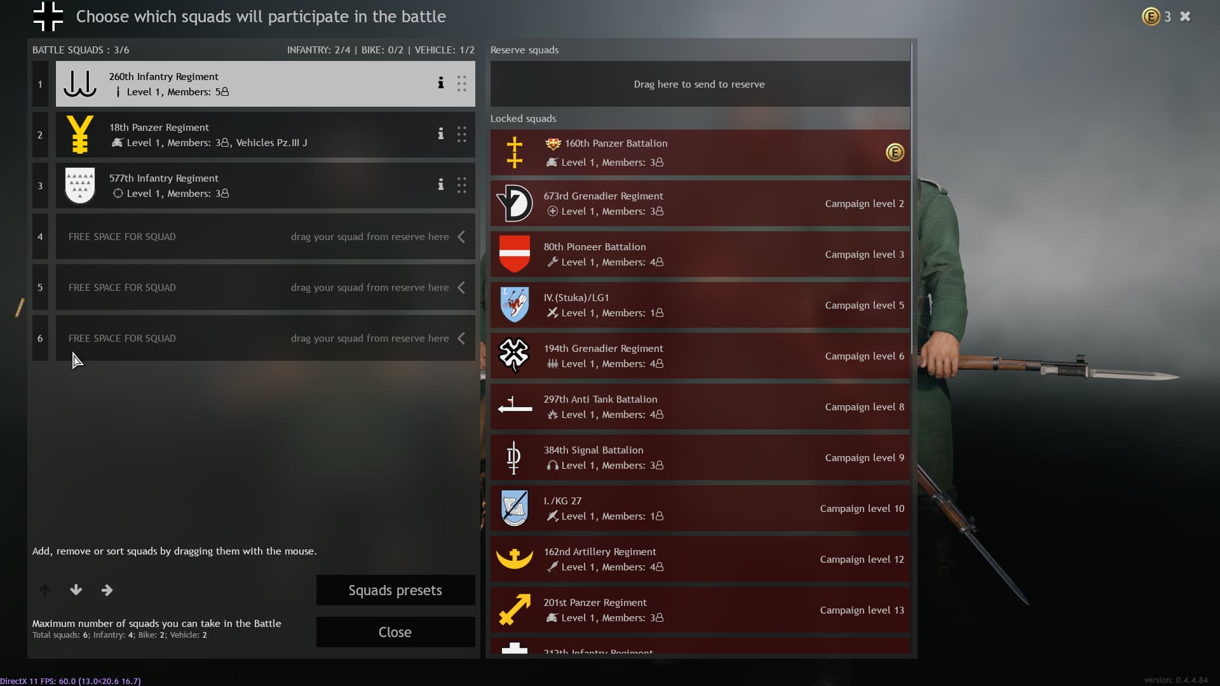Click drag handle of 260th Infantry Regiment
Viewport: 1220px width, 686px height.
pos(462,83)
